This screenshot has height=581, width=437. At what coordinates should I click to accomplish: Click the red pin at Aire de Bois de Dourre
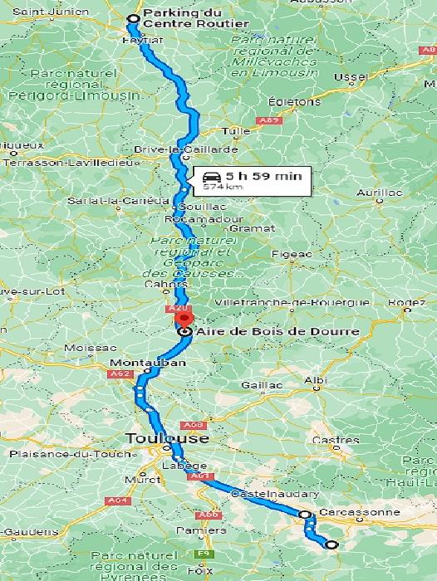(x=184, y=320)
